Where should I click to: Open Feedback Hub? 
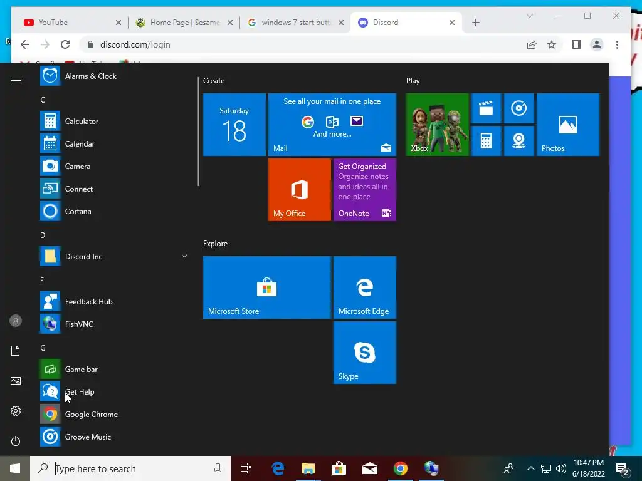click(114, 301)
